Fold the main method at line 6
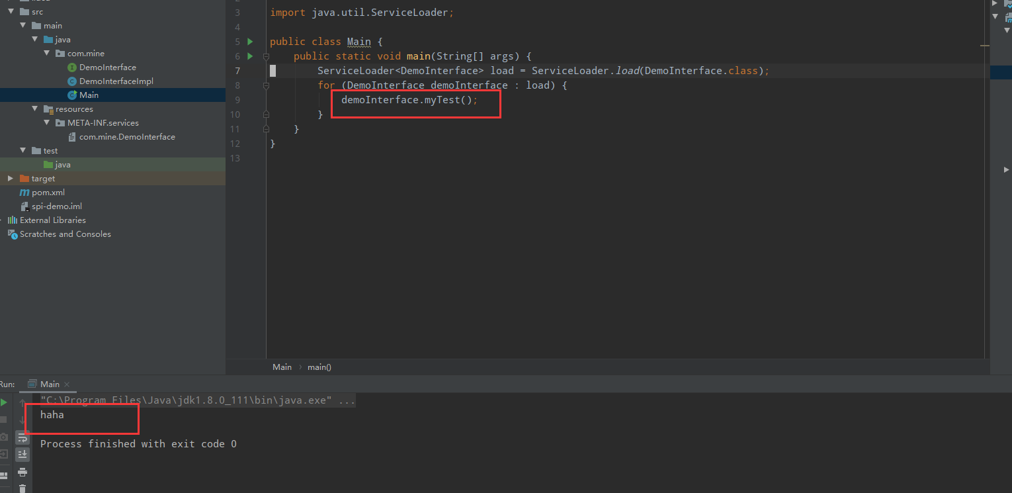Viewport: 1012px width, 493px height. tap(266, 56)
